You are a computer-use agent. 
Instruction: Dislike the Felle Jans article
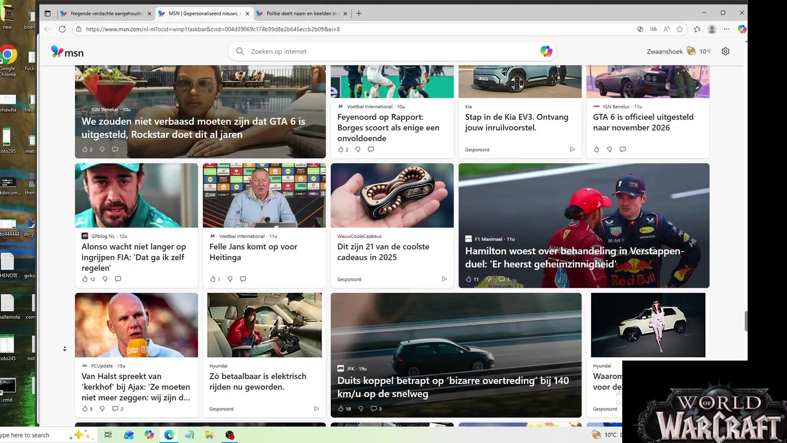click(230, 279)
